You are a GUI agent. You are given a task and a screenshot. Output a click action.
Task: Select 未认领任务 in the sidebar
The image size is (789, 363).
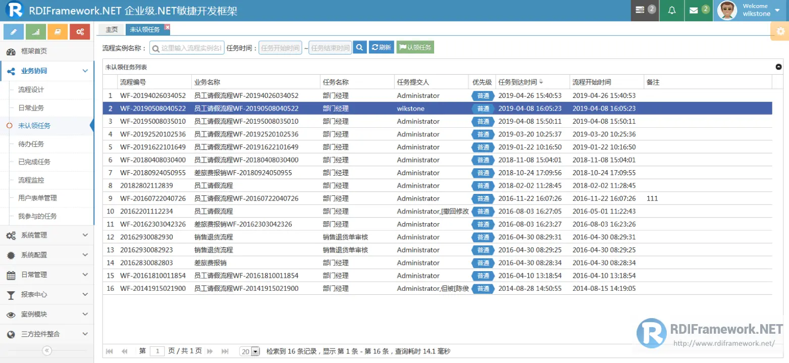click(34, 126)
